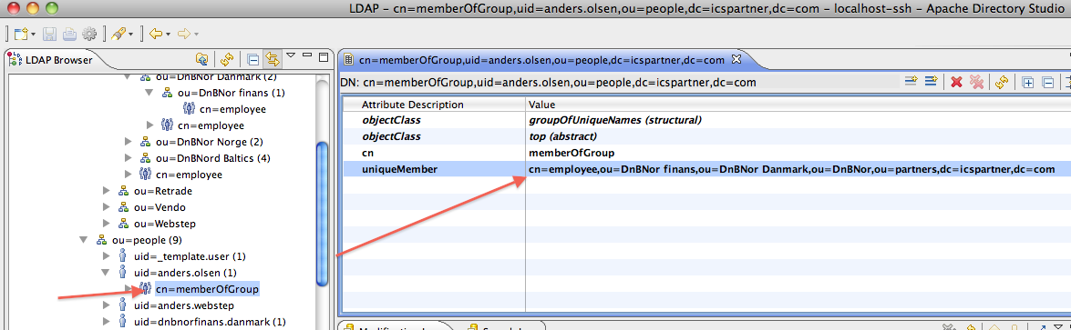
Task: Collapse the ou=DnBNor finans node
Action: click(150, 93)
